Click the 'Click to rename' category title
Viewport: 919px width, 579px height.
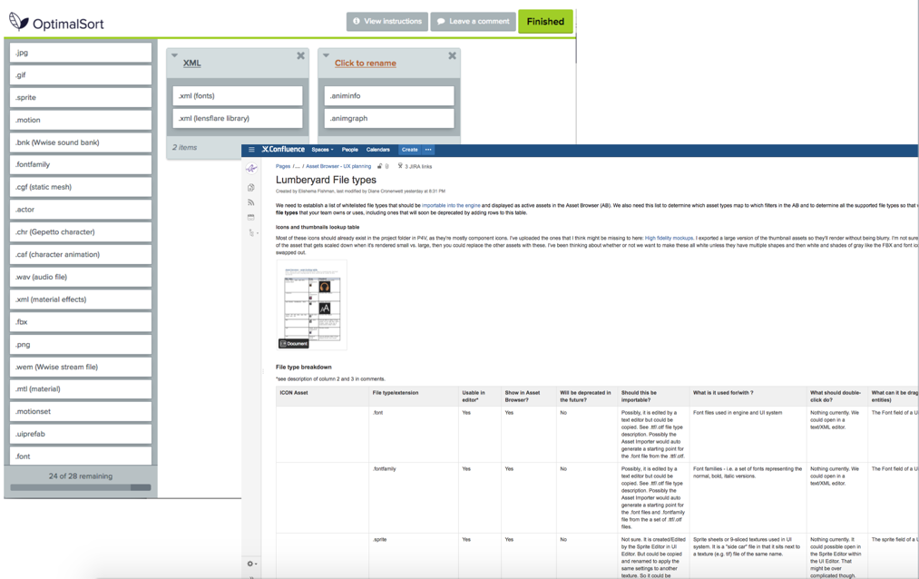[x=365, y=64]
